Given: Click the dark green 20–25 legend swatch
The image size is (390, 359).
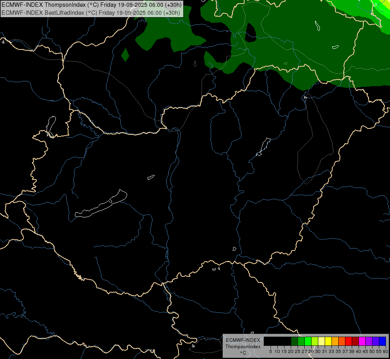Looking at the screenshot, I should click(294, 341).
